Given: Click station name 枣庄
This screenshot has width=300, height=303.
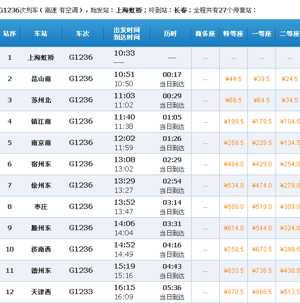Looking at the screenshot, I should (41, 206).
